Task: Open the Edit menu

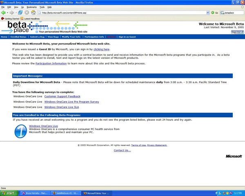Action: coord(9,7)
